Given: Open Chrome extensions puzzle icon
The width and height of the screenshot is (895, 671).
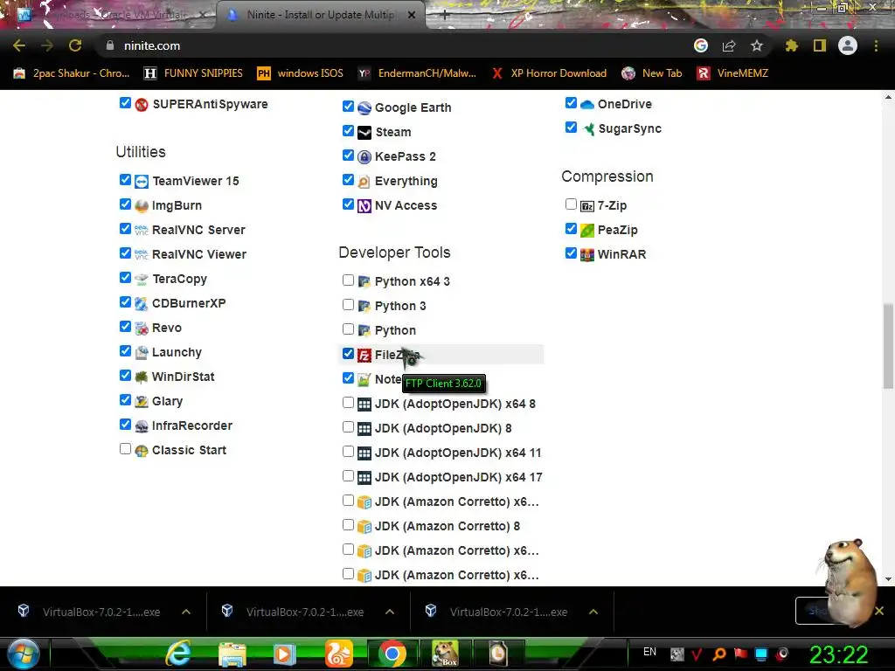Looking at the screenshot, I should pos(791,45).
